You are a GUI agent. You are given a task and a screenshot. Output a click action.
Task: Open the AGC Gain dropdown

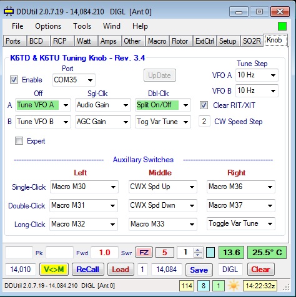pos(103,122)
